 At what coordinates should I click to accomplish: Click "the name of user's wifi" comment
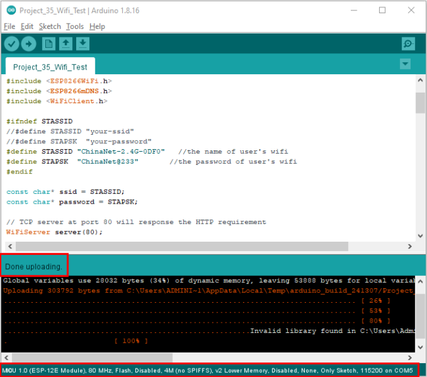233,152
